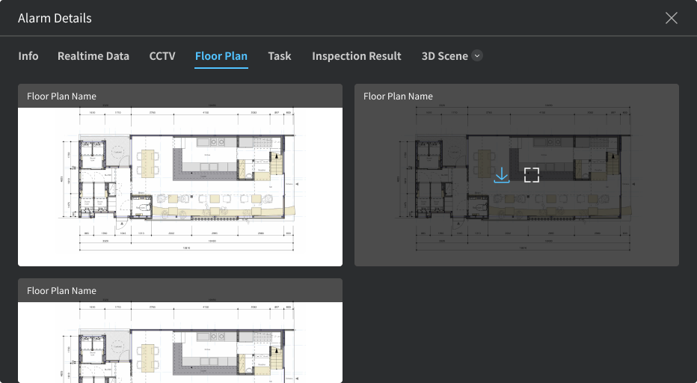Open the Realtime Data tab
The height and width of the screenshot is (383, 697).
coord(93,56)
